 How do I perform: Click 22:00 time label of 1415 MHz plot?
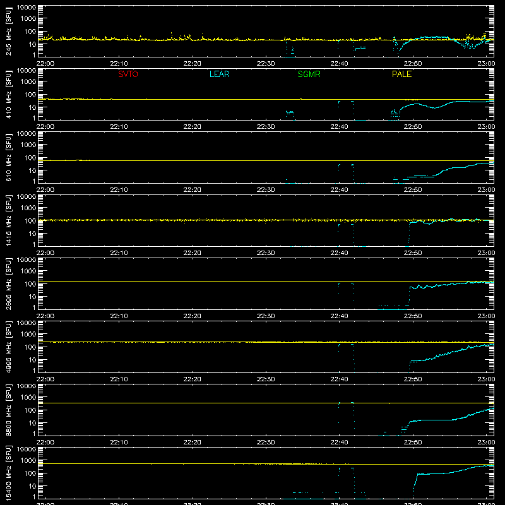click(45, 253)
